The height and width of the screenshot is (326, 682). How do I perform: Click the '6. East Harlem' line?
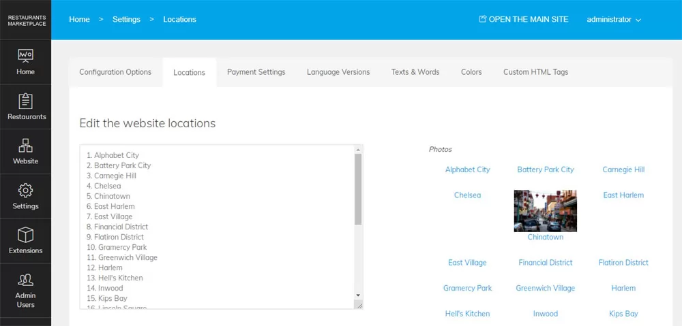point(111,207)
